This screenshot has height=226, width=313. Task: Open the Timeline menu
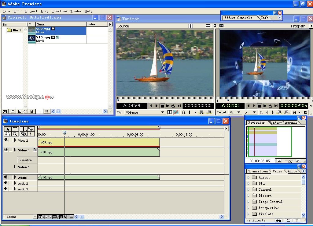[59, 11]
